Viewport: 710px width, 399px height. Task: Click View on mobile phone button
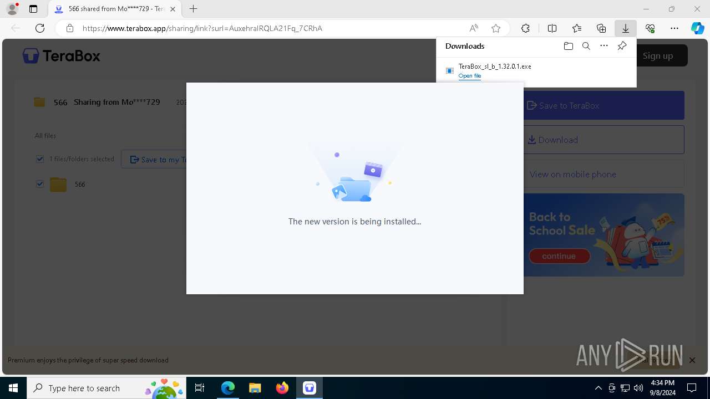point(604,174)
